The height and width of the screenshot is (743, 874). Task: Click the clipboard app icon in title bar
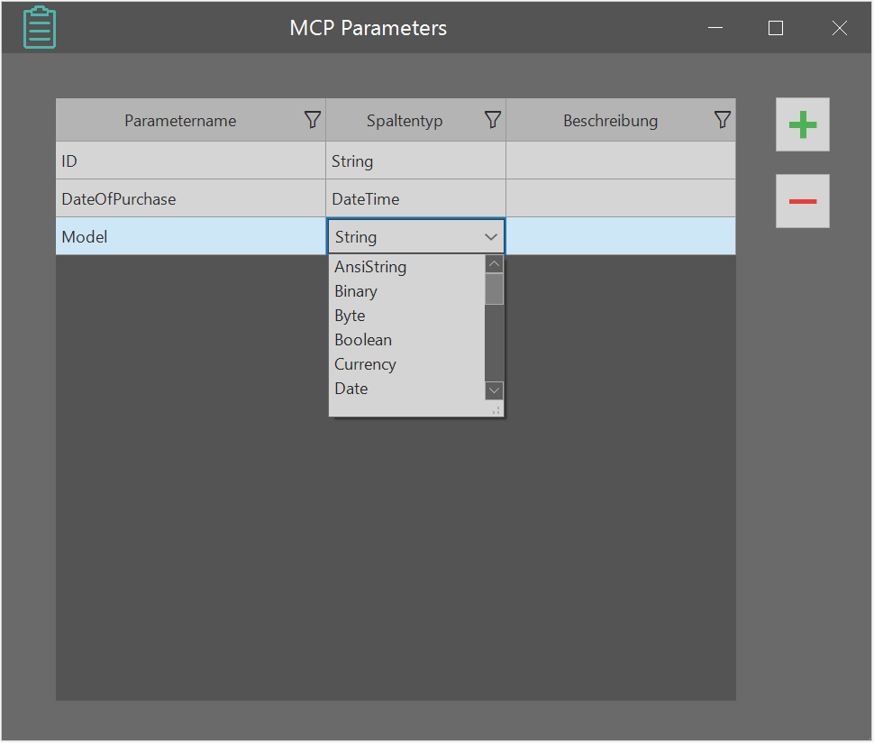39,27
